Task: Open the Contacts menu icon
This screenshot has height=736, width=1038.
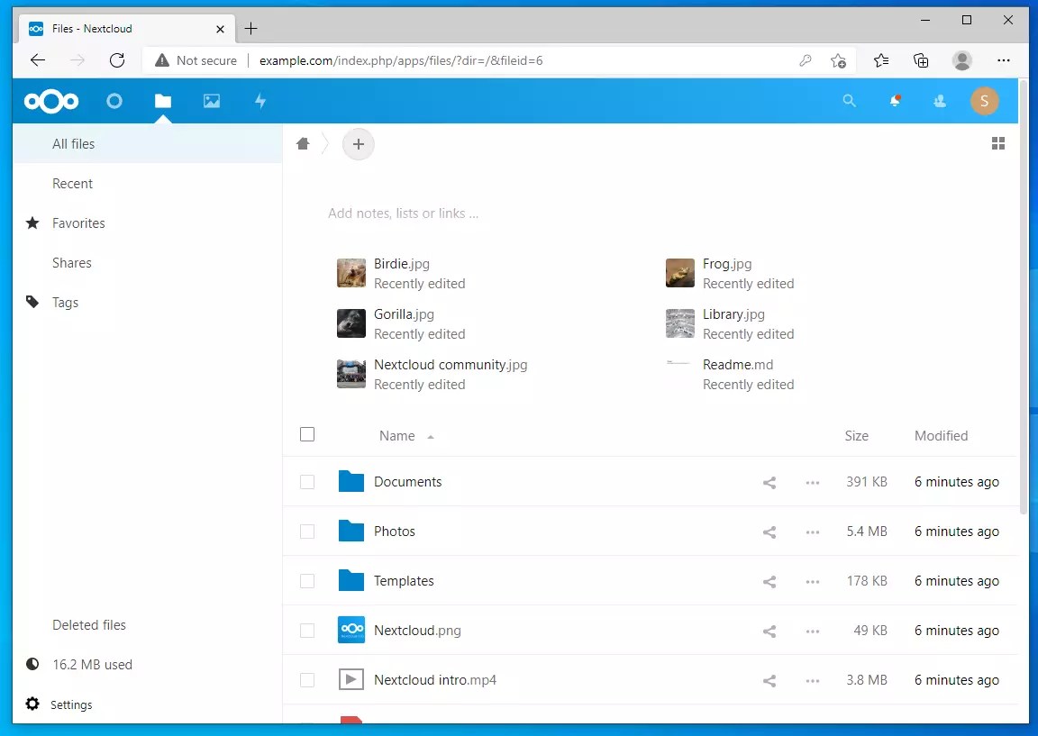Action: pyautogui.click(x=940, y=101)
